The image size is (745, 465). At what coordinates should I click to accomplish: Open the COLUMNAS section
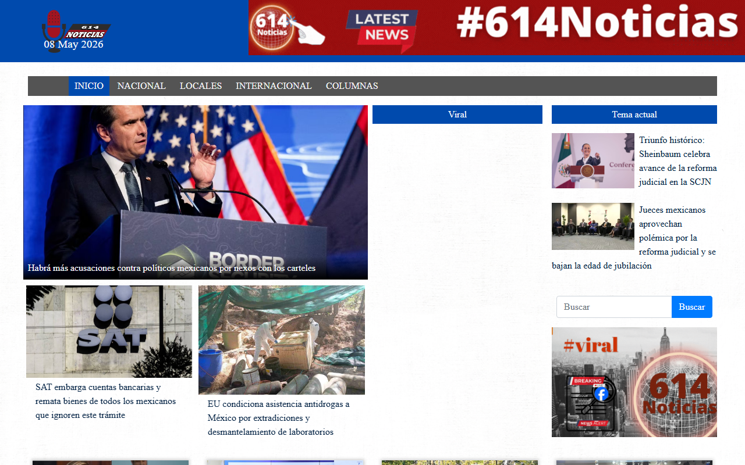[352, 86]
